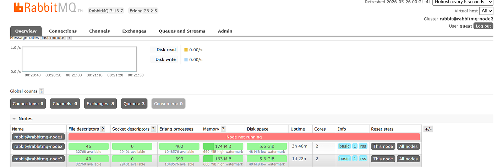Change message rates range 'last minute'
This screenshot has width=497, height=167.
[x=53, y=38]
